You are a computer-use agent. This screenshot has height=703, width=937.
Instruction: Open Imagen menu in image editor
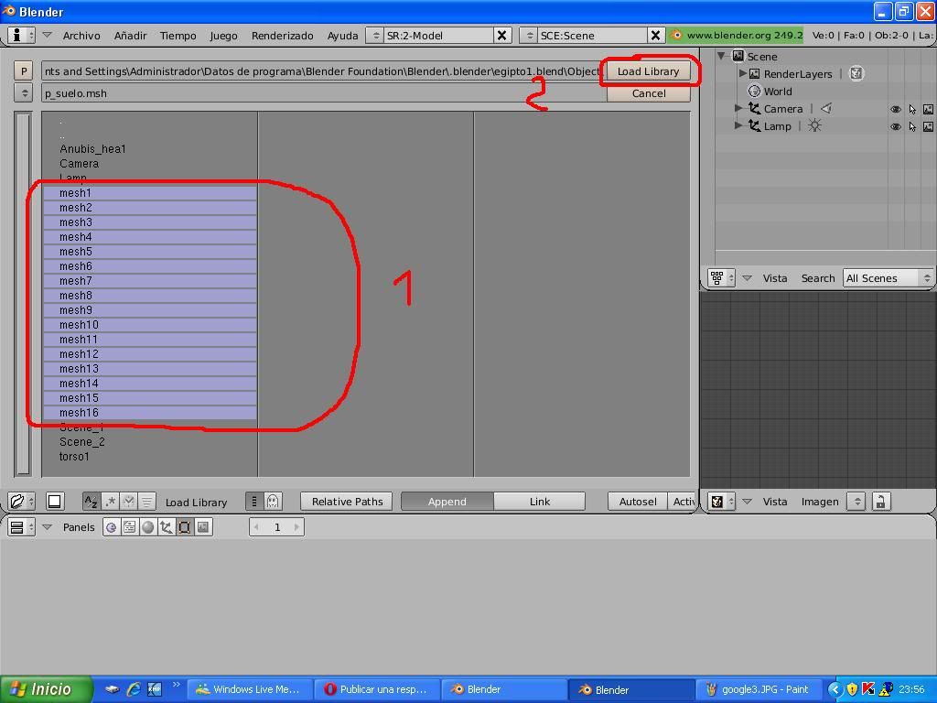(x=820, y=502)
